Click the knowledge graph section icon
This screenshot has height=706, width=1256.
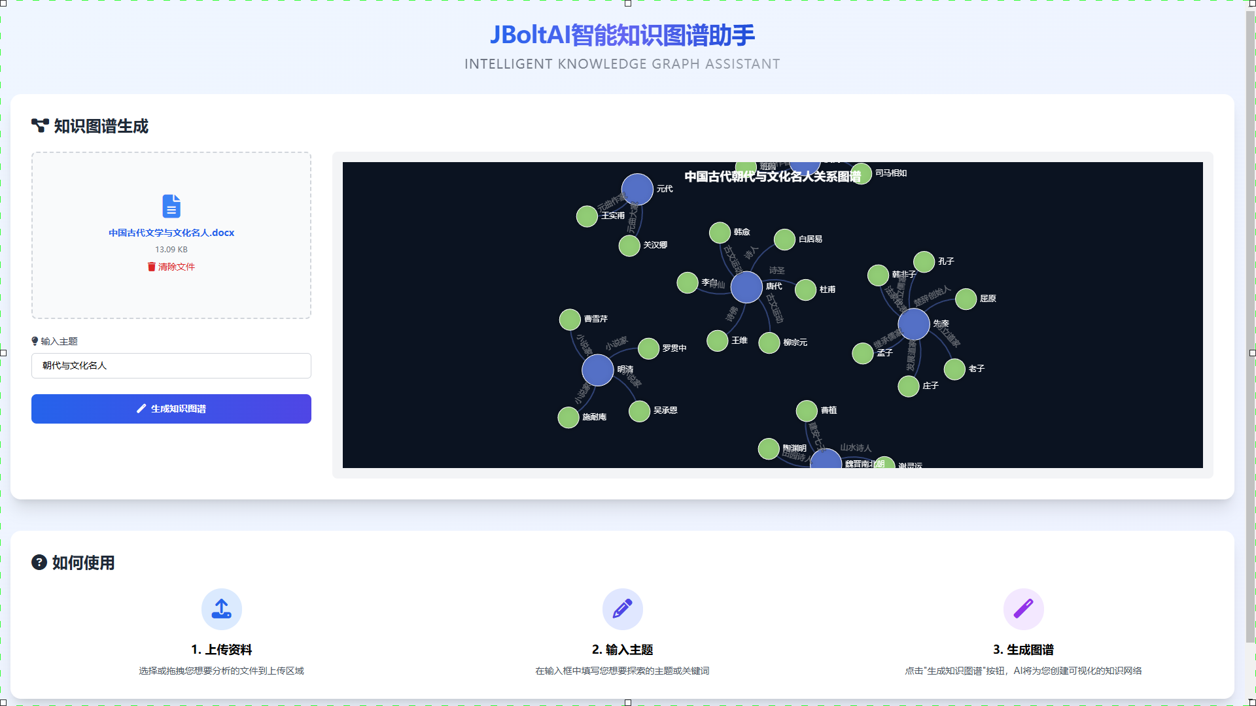[40, 126]
